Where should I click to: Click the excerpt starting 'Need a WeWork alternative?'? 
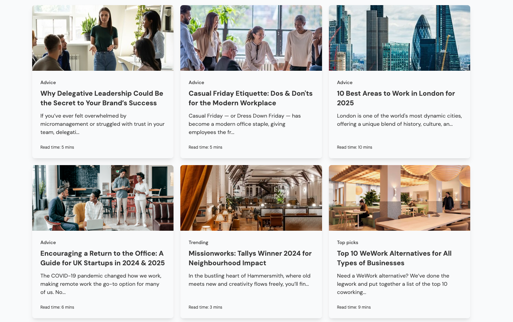pos(393,284)
